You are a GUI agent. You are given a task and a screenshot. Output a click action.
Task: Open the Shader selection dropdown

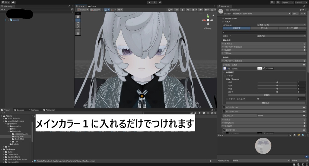[262, 14]
